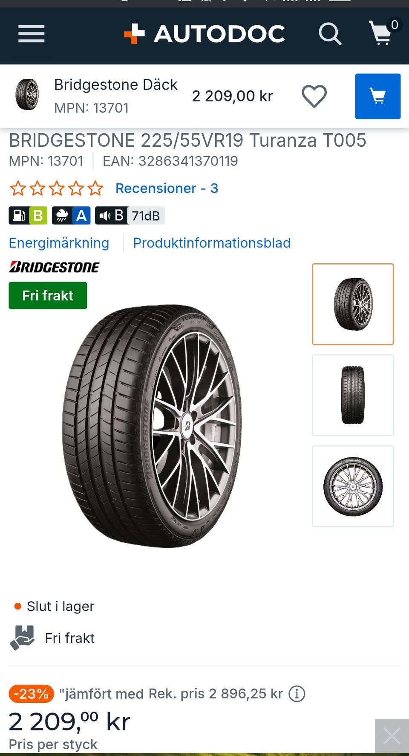Click the main tire product image
The height and width of the screenshot is (756, 409).
coord(152,426)
